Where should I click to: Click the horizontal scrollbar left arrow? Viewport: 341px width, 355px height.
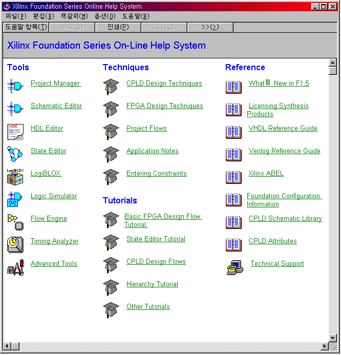click(x=7, y=346)
